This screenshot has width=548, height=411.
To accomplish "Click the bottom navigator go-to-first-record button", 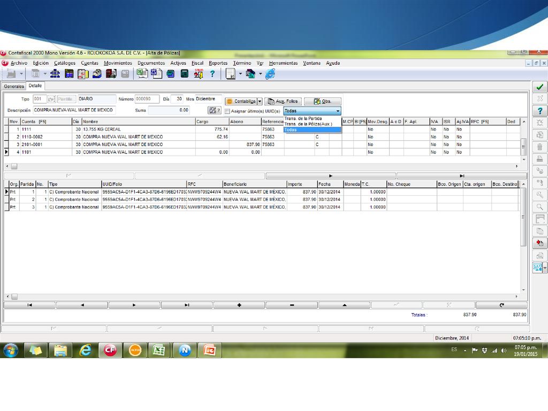I will click(x=29, y=305).
